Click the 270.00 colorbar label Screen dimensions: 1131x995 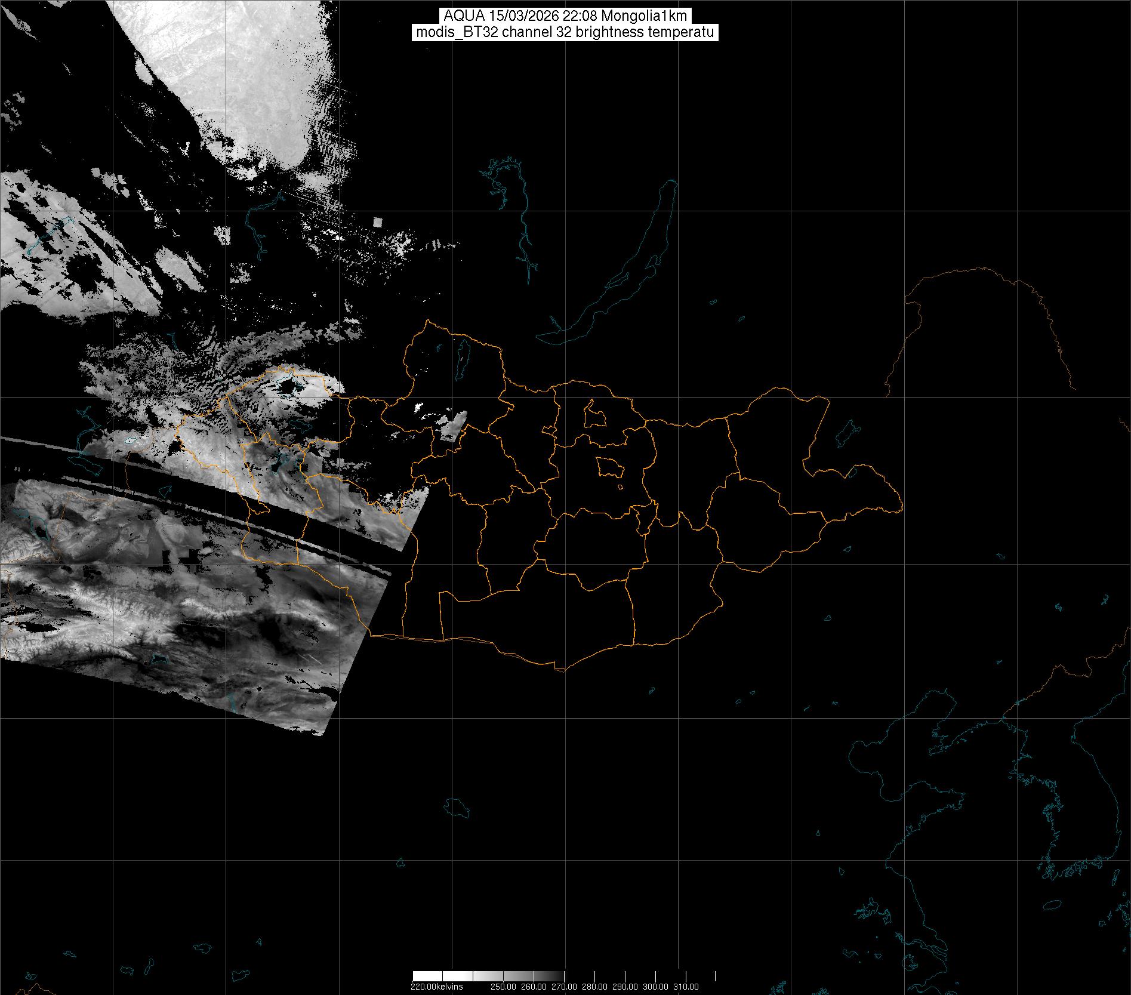coord(564,987)
